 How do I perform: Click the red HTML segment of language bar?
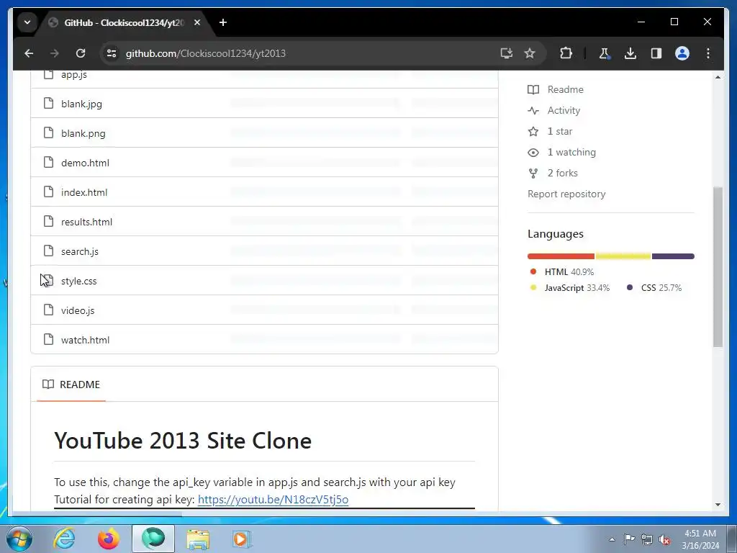[561, 256]
